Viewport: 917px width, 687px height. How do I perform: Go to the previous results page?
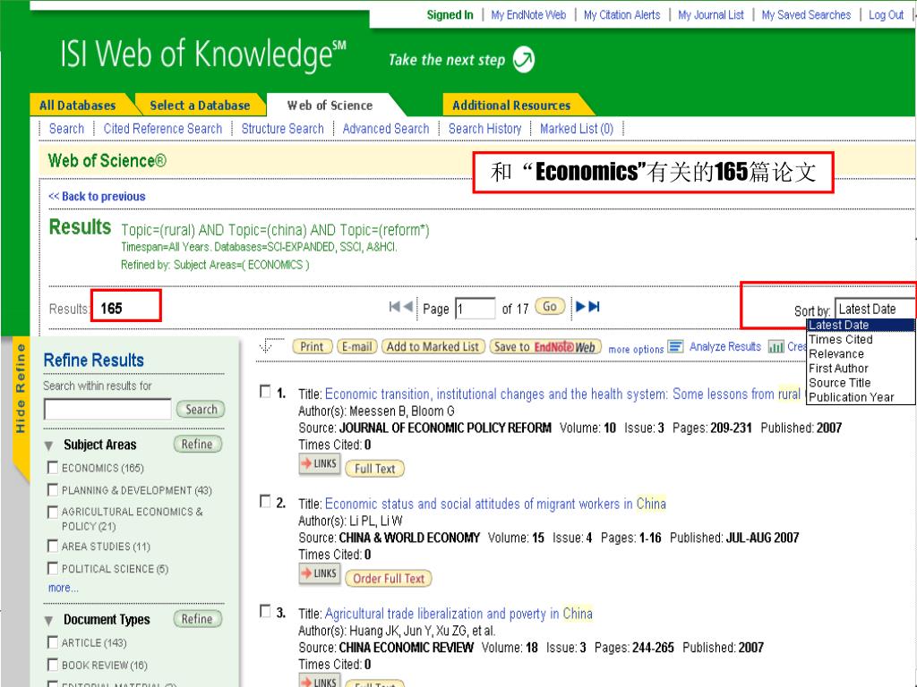pos(408,307)
